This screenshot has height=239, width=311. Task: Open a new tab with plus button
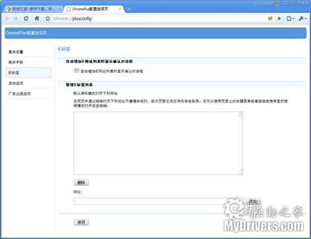129,9
